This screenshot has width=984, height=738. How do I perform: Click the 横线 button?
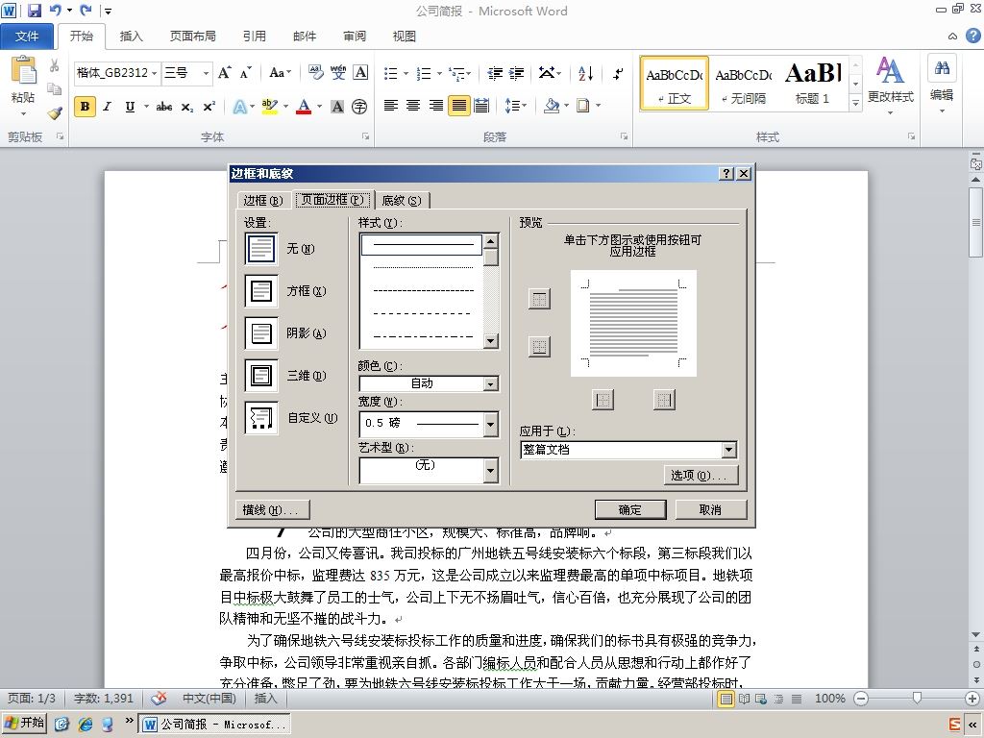tap(272, 509)
